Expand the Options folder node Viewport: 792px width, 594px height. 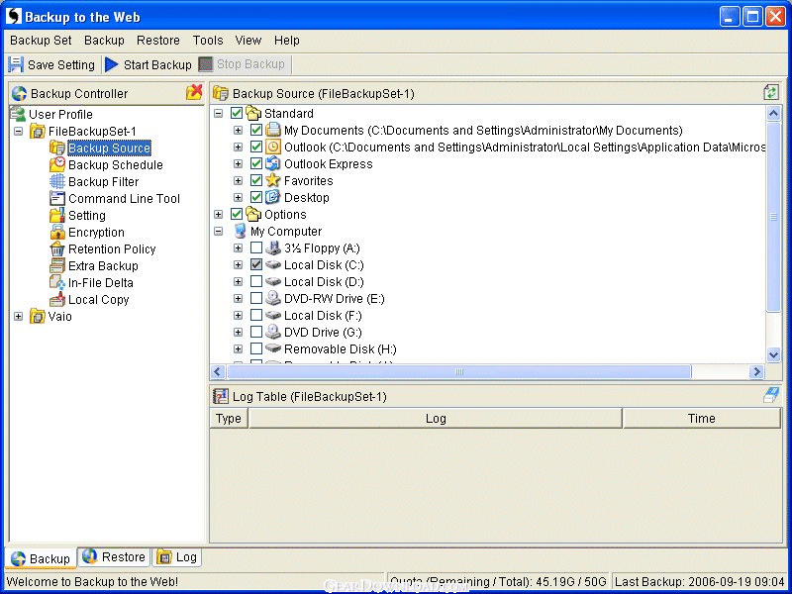tap(218, 214)
